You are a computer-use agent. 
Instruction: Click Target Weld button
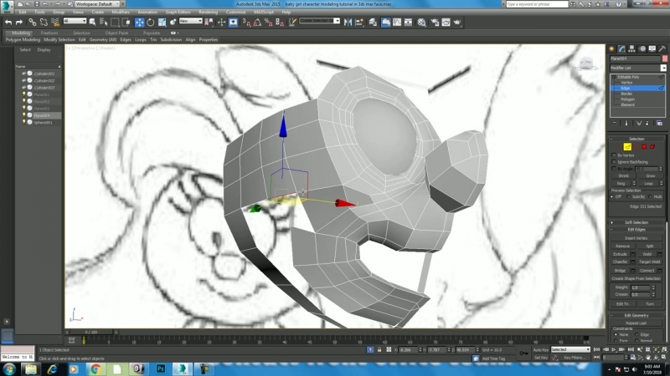[650, 262]
